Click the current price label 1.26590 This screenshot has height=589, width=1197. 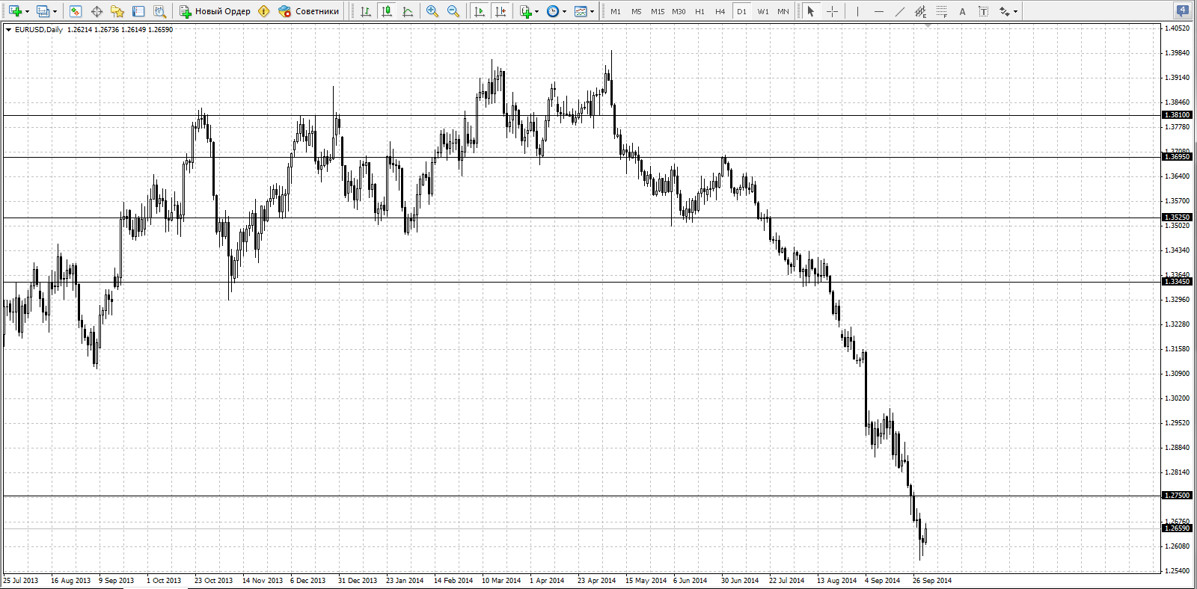pos(1177,528)
